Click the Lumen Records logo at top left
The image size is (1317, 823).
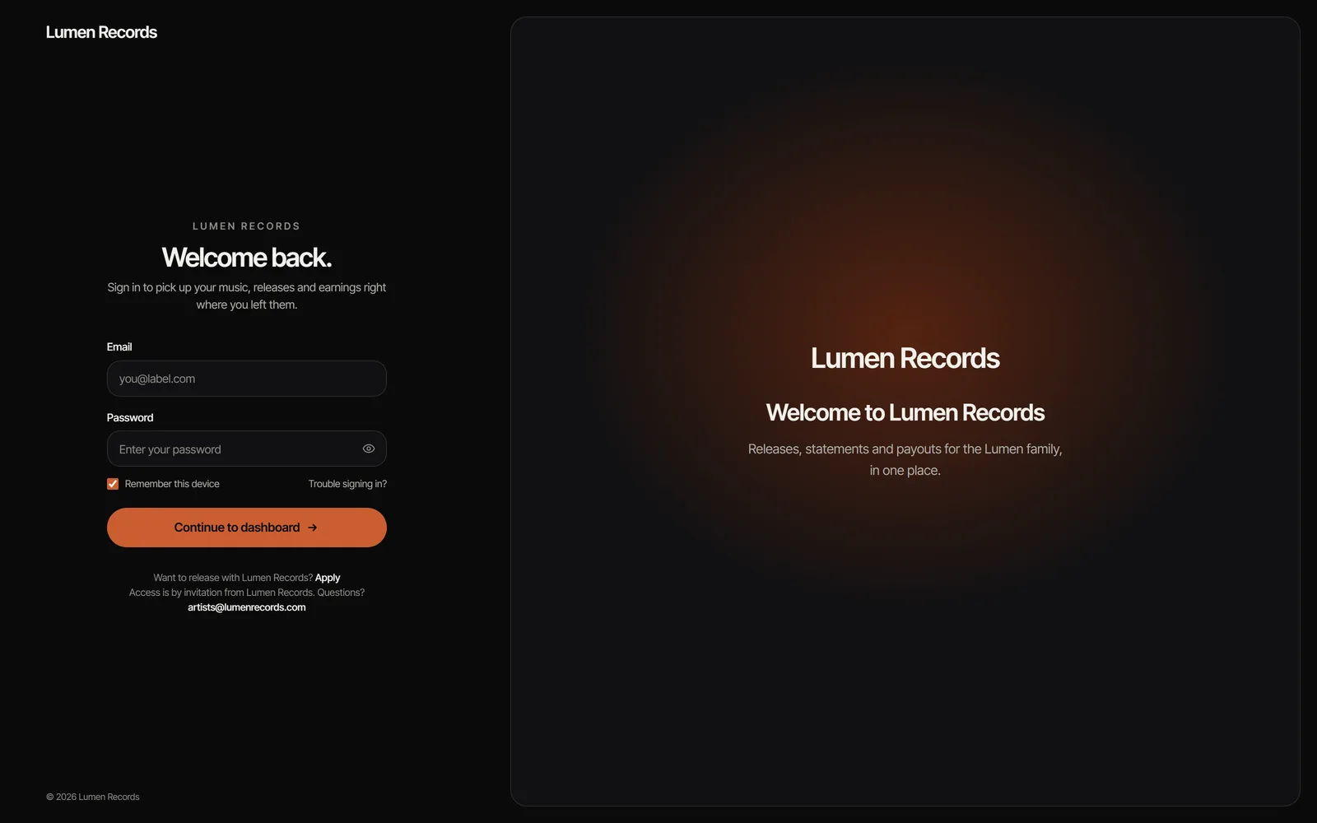[x=101, y=32]
